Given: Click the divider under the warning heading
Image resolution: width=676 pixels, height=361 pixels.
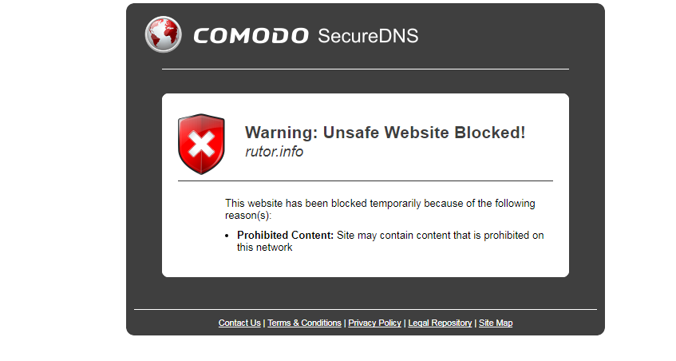Looking at the screenshot, I should (366, 181).
